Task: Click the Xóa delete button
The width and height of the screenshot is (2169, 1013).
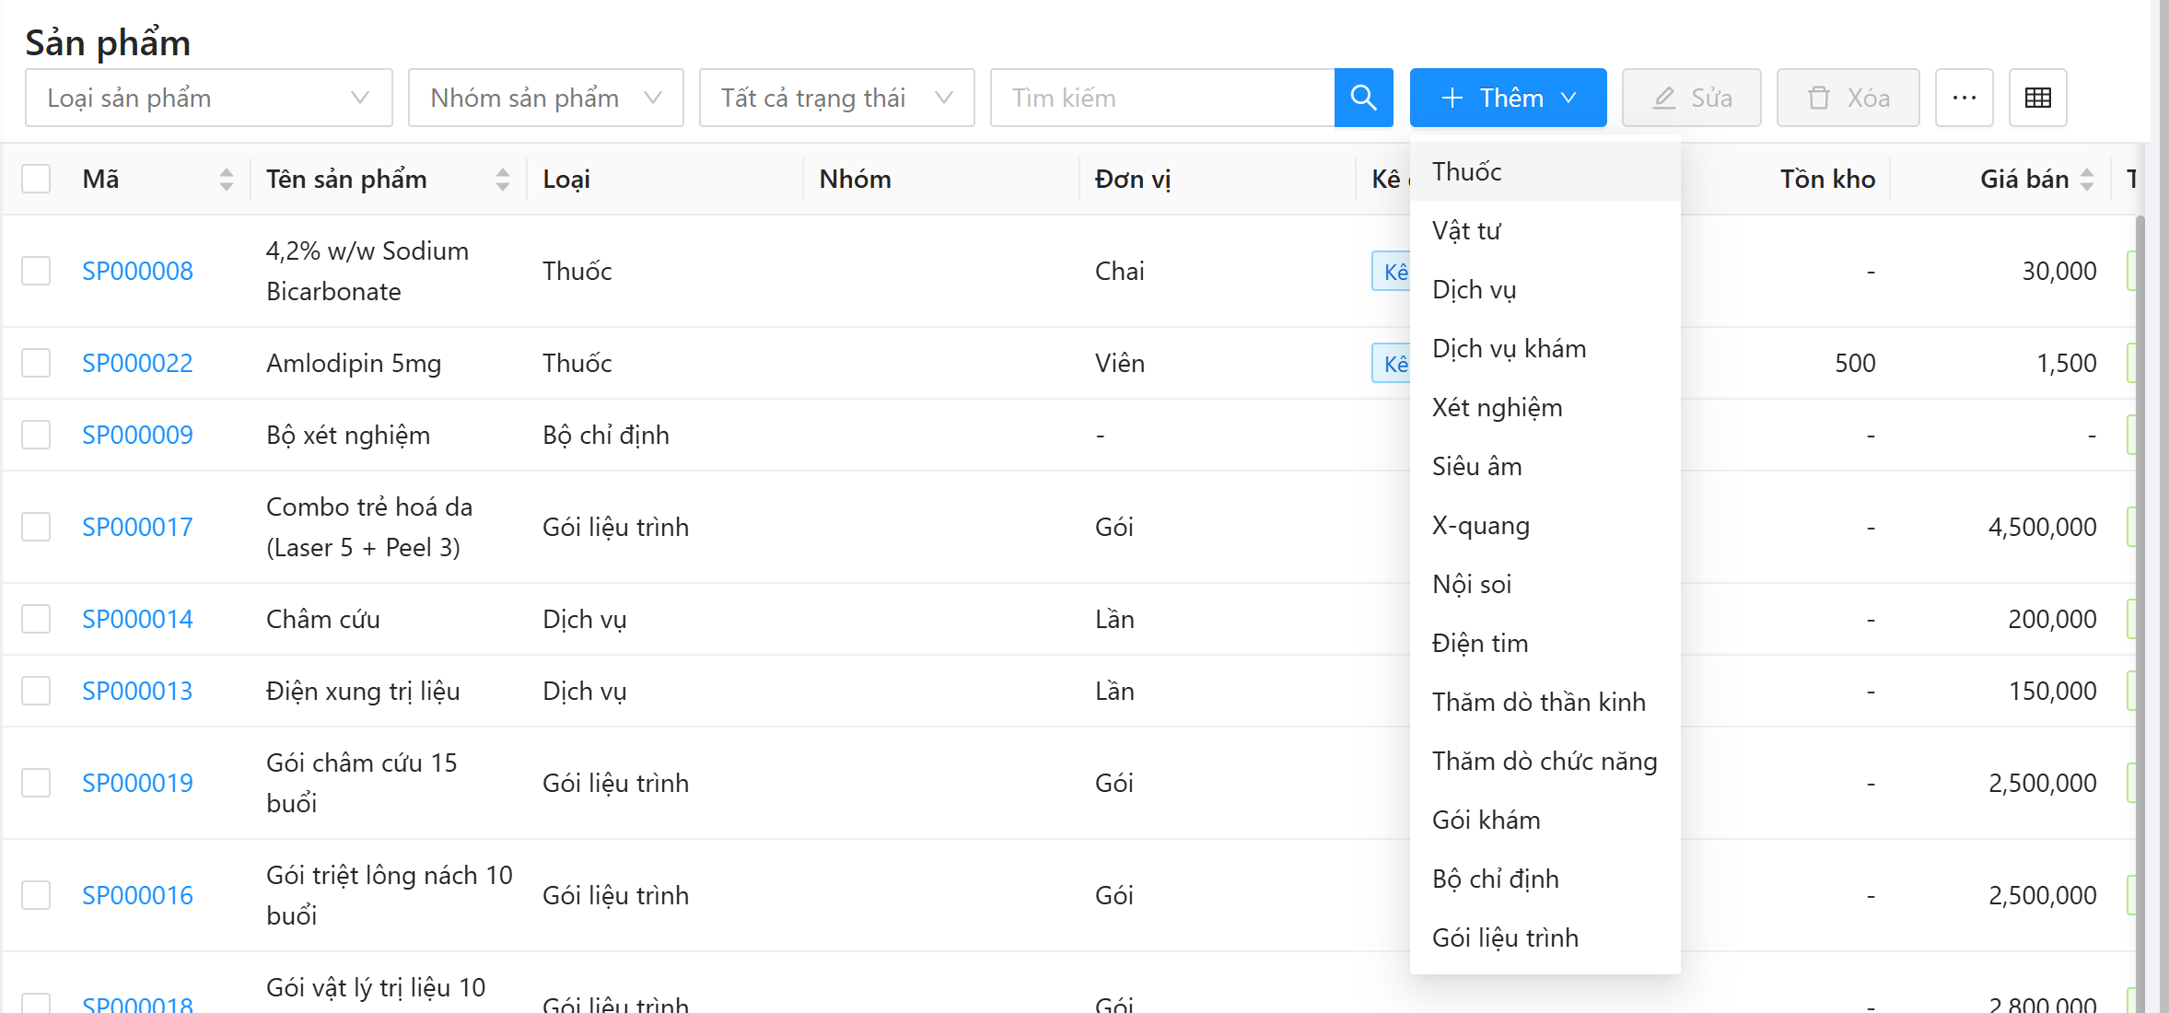Action: (1848, 98)
